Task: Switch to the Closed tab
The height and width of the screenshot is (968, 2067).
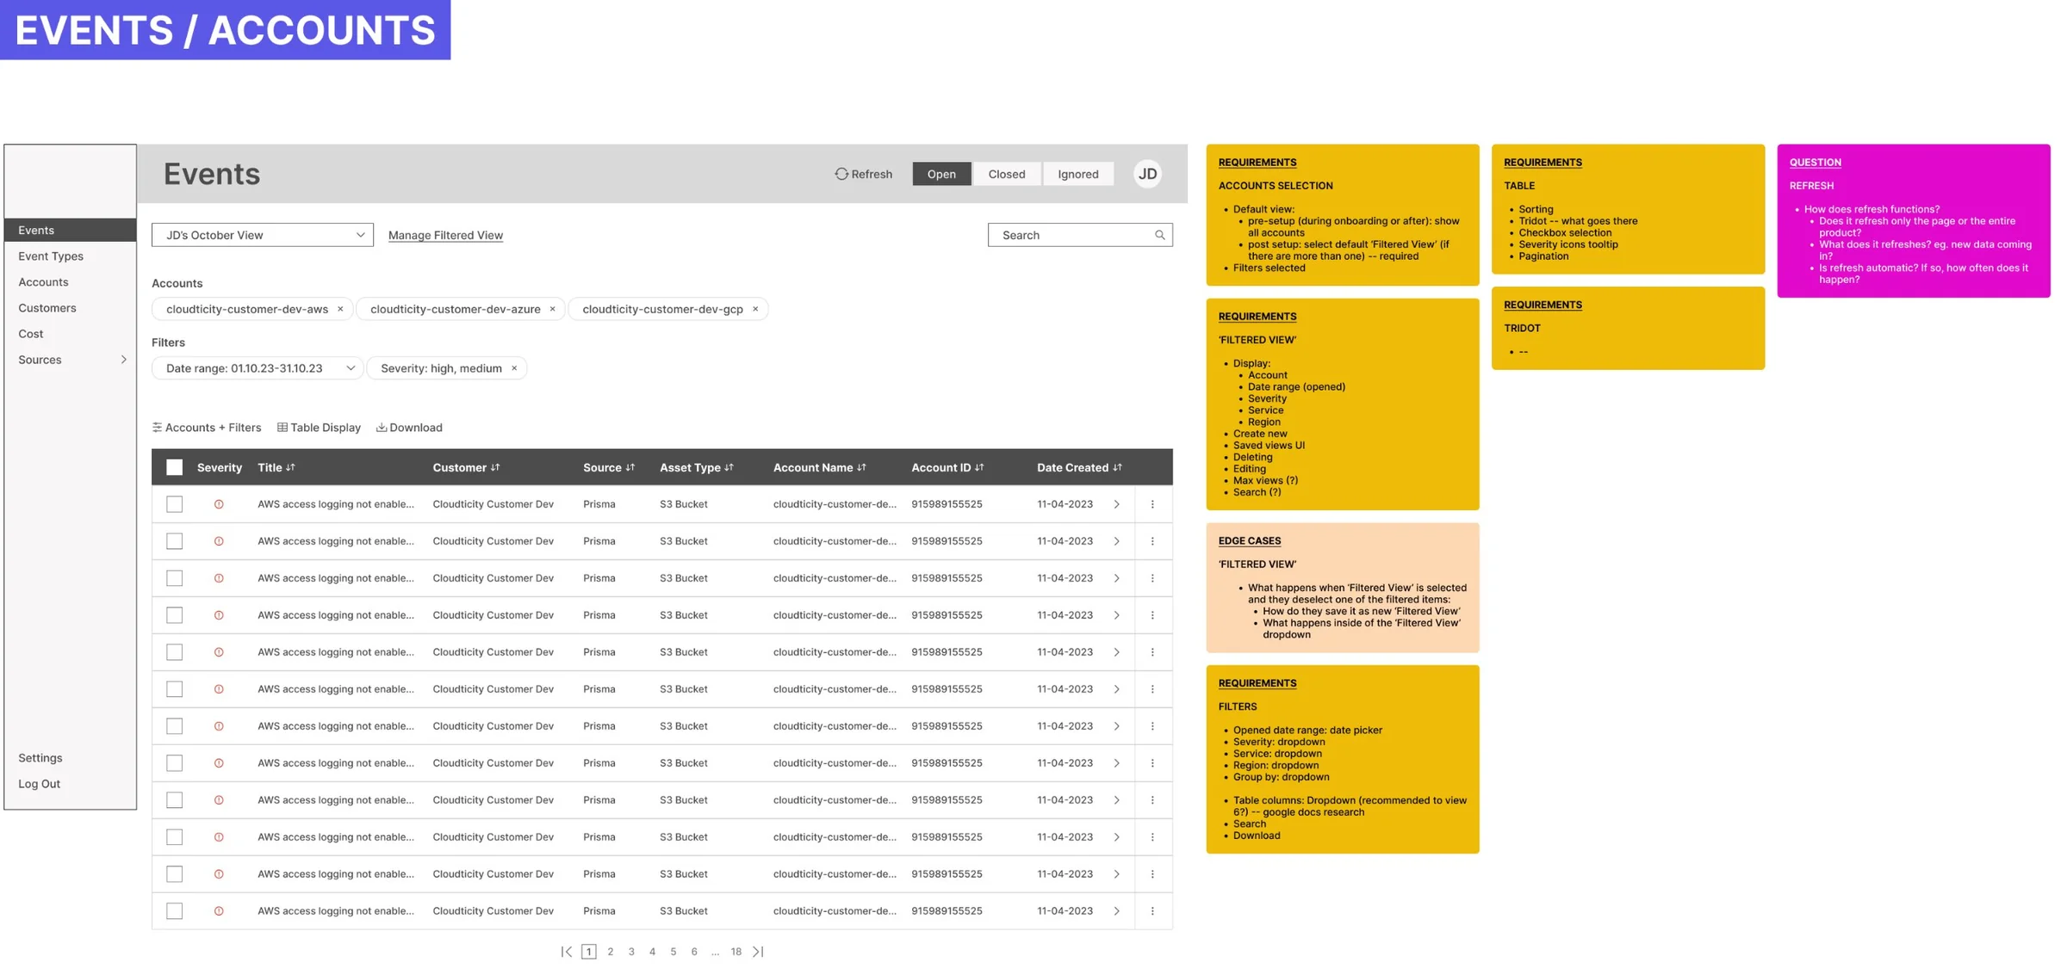Action: pyautogui.click(x=1007, y=174)
